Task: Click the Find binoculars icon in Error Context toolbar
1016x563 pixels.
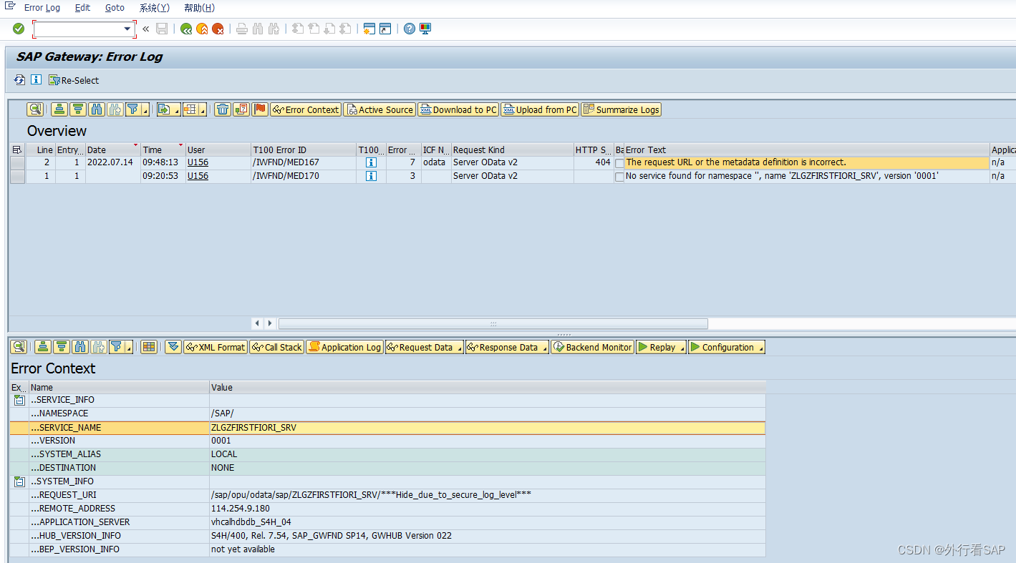Action: pyautogui.click(x=80, y=347)
